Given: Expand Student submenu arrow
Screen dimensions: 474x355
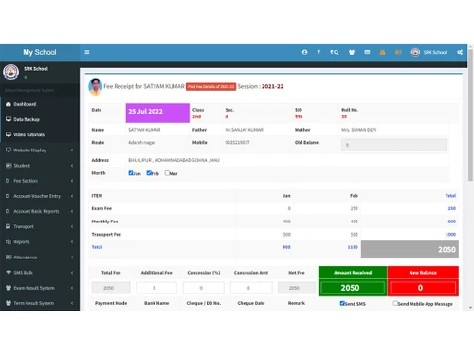Looking at the screenshot, I should 72,165.
